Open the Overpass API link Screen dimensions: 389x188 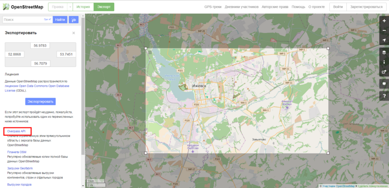click(x=17, y=131)
